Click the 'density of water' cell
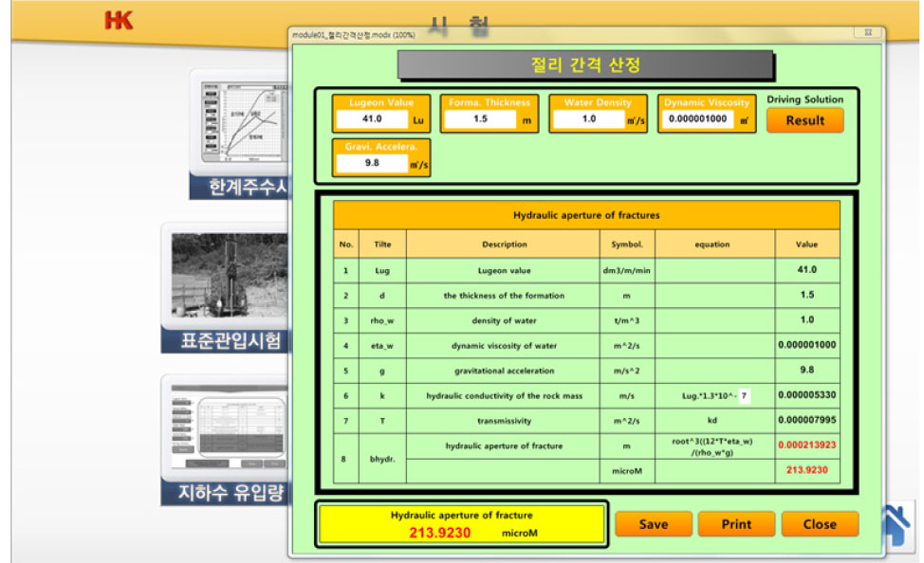 point(504,321)
